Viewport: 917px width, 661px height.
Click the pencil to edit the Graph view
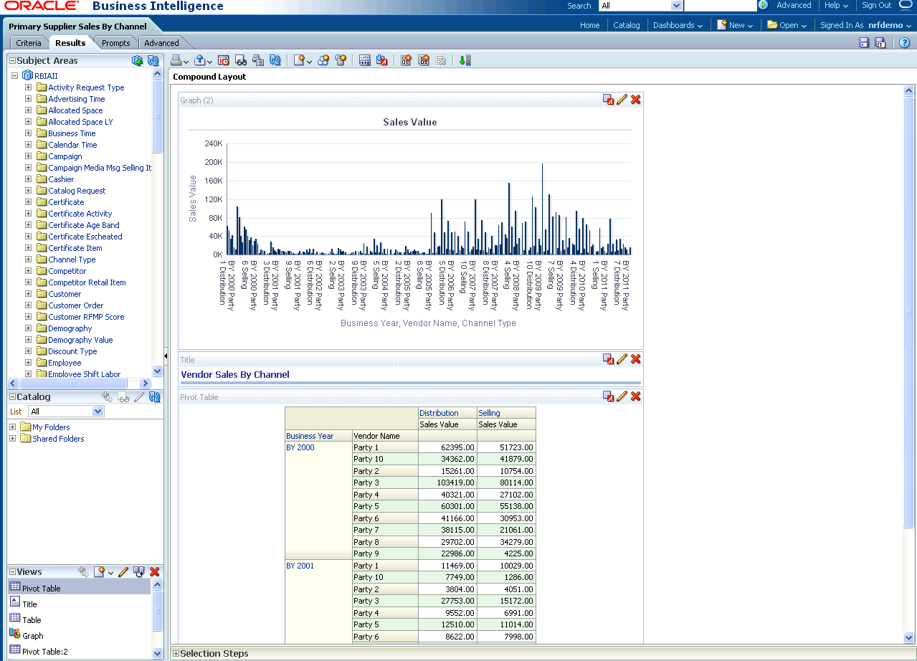[622, 100]
